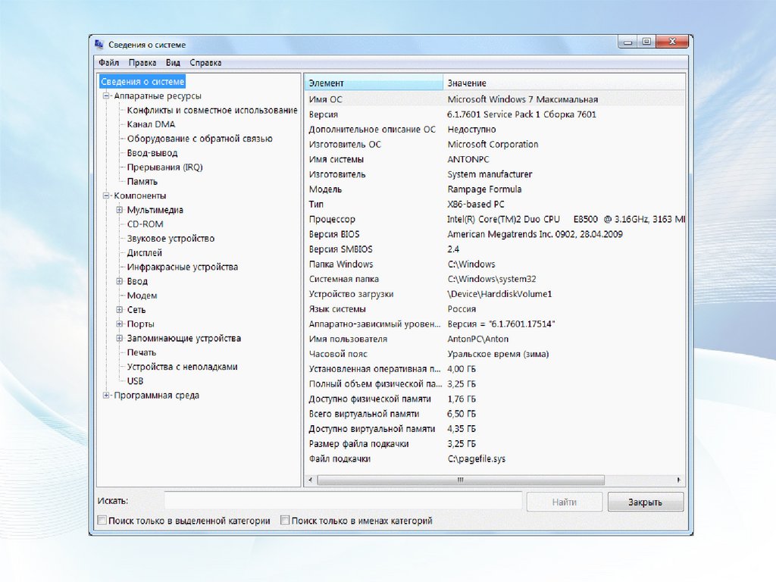This screenshot has width=776, height=582.
Task: Select the Канал DMA tree item
Action: coord(151,124)
